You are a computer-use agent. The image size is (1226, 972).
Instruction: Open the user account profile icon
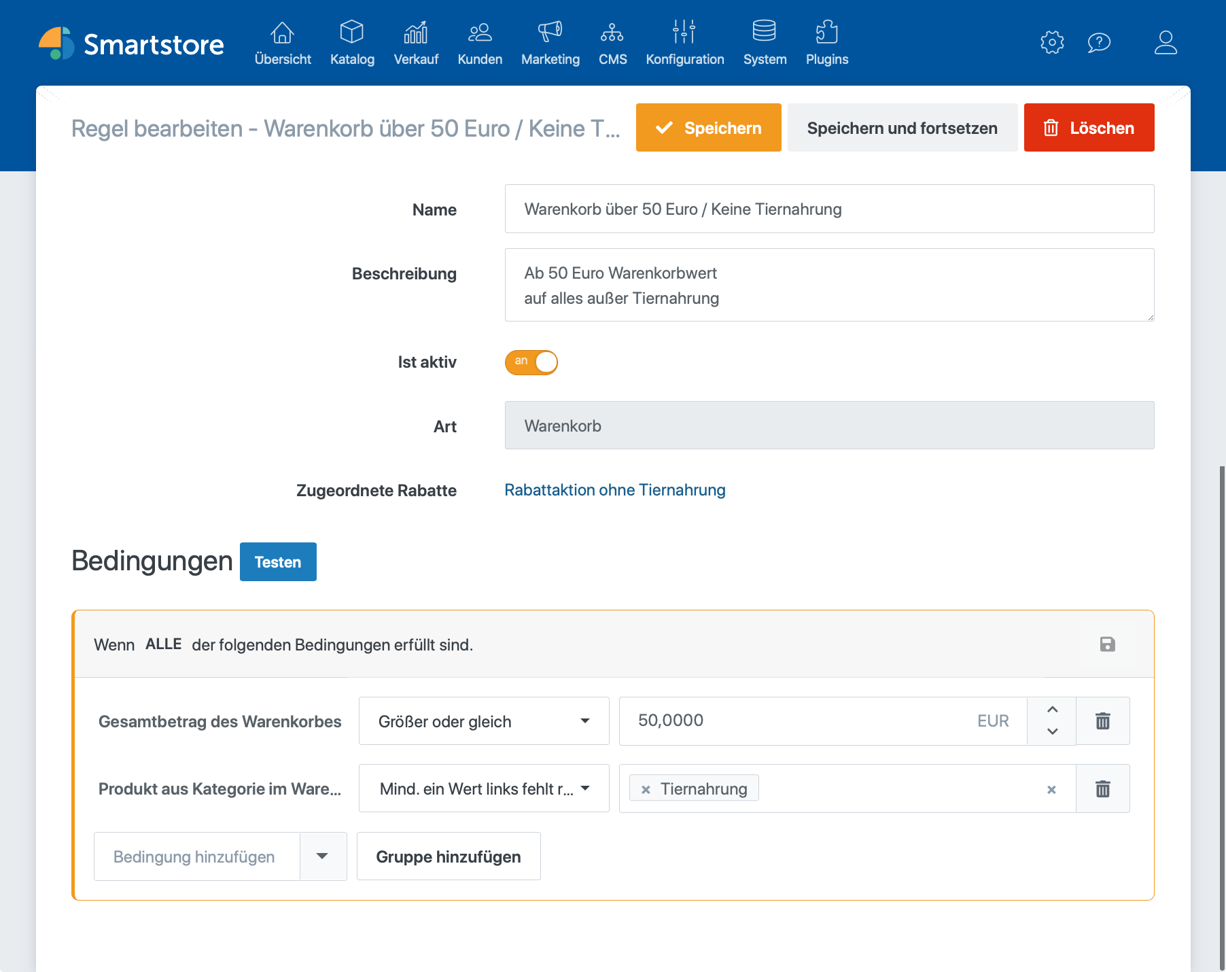(x=1166, y=42)
